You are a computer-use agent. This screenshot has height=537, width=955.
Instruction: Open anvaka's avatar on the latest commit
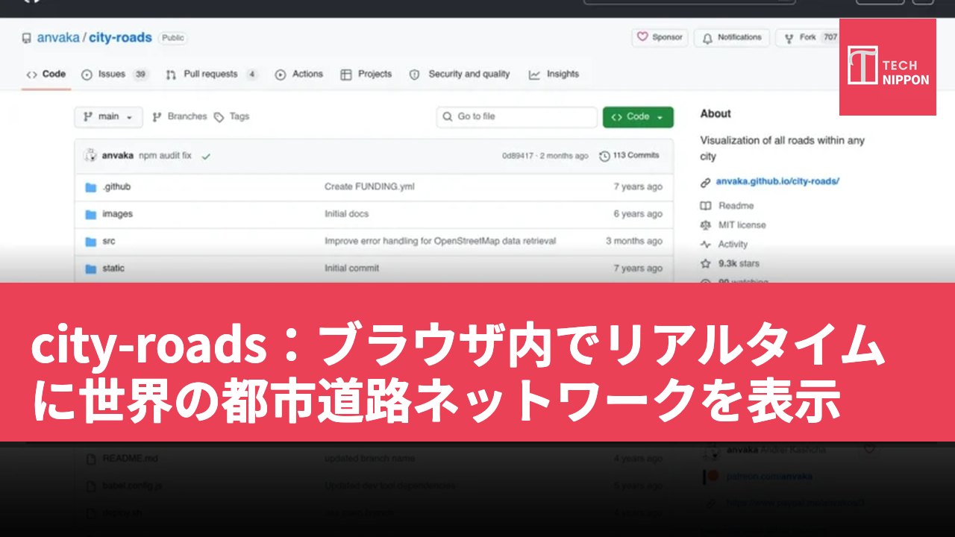tap(90, 155)
